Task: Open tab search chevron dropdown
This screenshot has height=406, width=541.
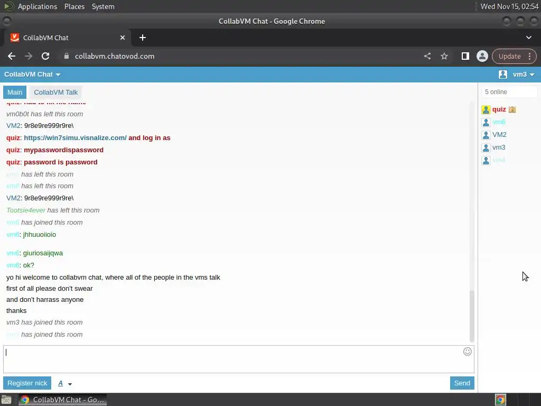Action: (528, 38)
